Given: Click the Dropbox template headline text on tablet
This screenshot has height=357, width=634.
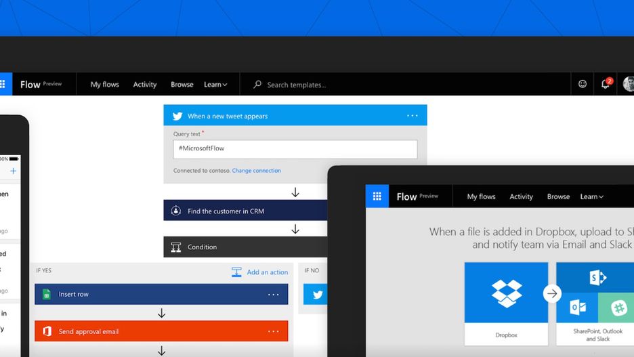Looking at the screenshot, I should 531,238.
